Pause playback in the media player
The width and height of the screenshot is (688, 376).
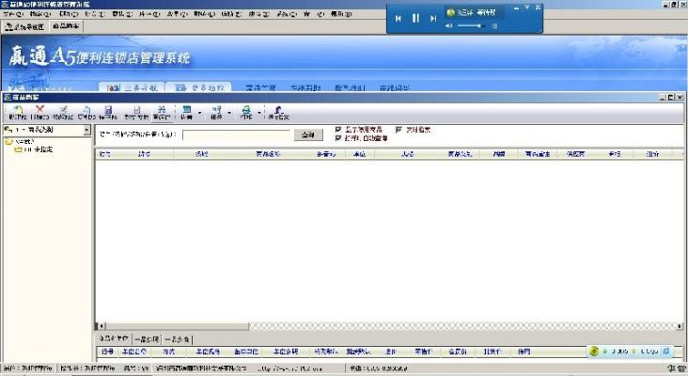(x=415, y=18)
